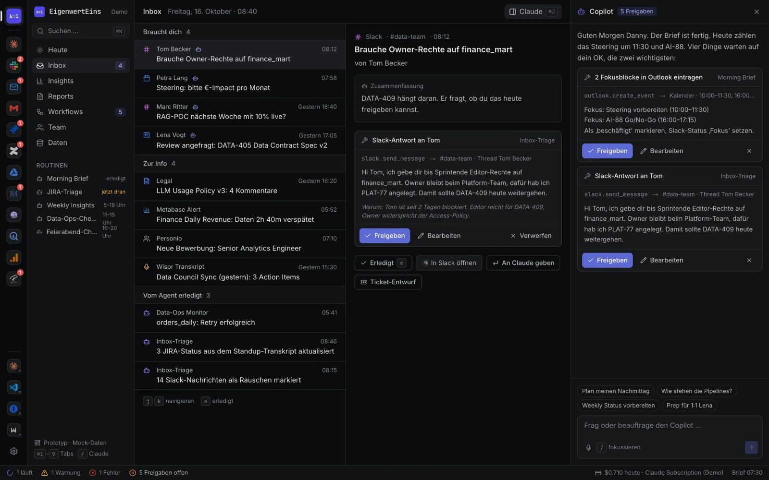Viewport: 769px width, 480px height.
Task: Open the Confluence icon in the left dock
Action: click(x=14, y=151)
